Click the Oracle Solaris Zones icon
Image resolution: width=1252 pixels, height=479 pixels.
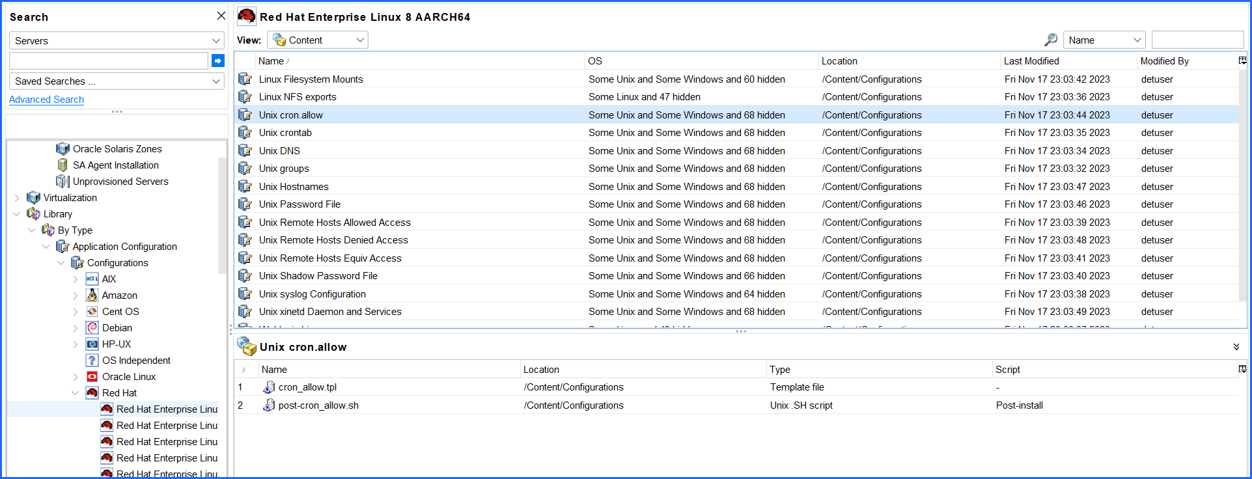[x=63, y=149]
